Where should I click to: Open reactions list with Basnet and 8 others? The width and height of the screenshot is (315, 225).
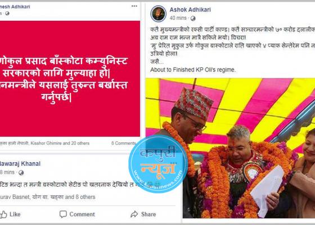tap(48, 197)
